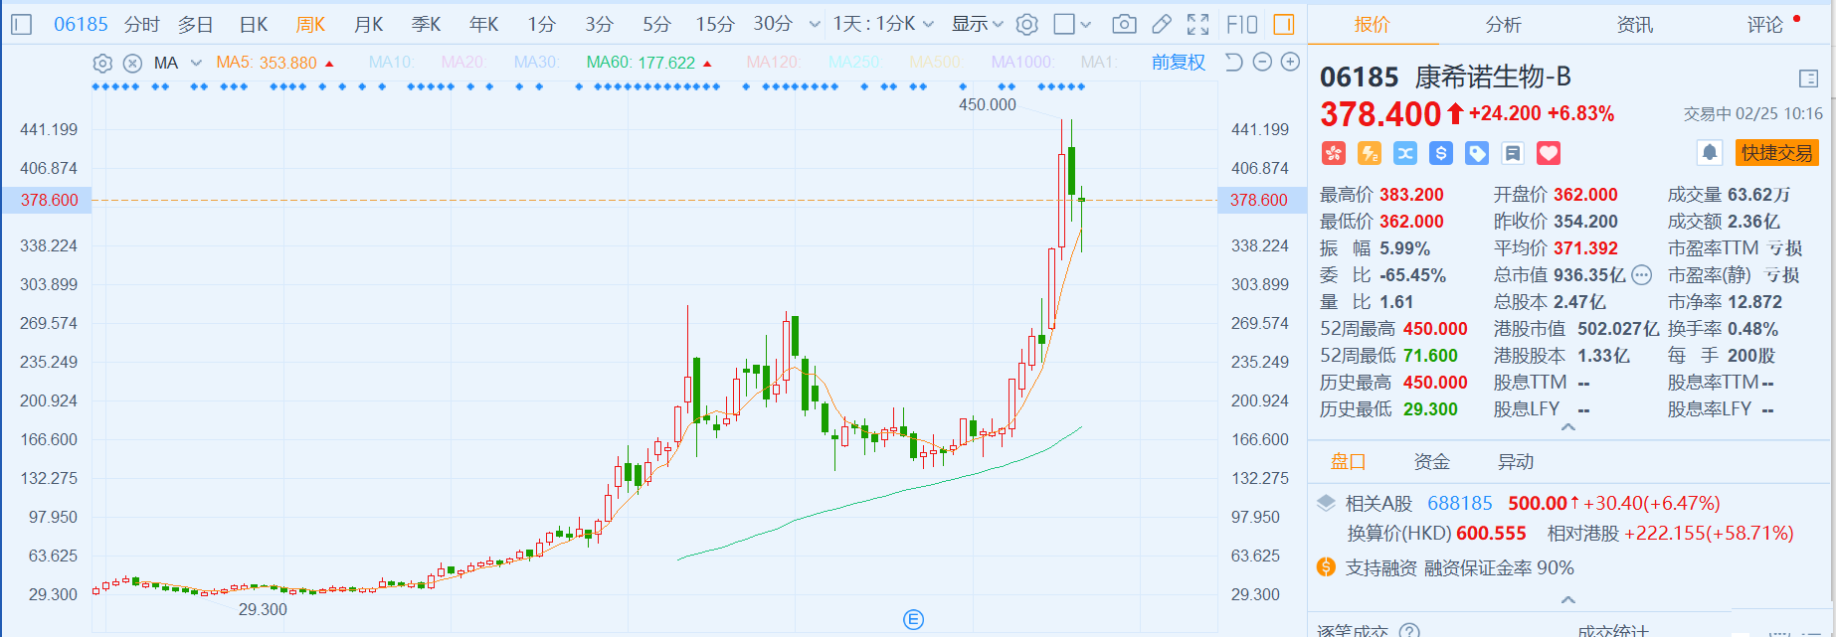The image size is (1836, 637).
Task: Open the 显示 display dropdown
Action: [x=977, y=24]
